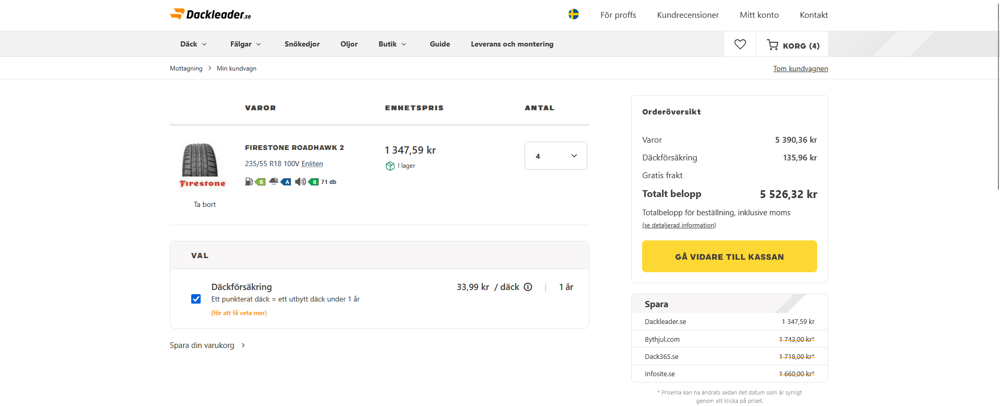Click GÅ VIDARE TILL KASSAN button
Screen dimensions: 1000x406
[729, 257]
